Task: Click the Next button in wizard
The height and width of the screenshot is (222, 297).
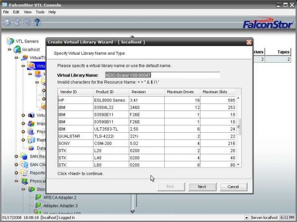Action: pyautogui.click(x=202, y=186)
